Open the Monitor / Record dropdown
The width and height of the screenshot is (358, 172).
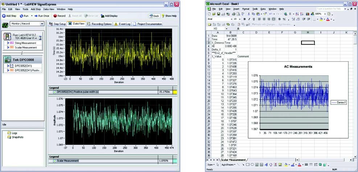[x=42, y=24]
